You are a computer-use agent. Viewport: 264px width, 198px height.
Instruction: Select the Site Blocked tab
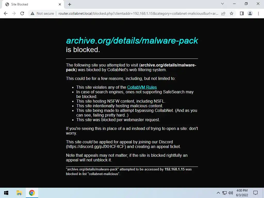point(32,4)
